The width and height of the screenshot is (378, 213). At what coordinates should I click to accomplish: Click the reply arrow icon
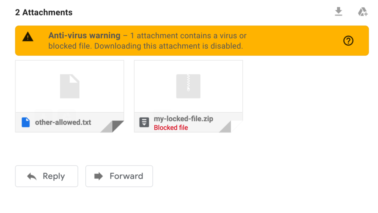point(31,176)
